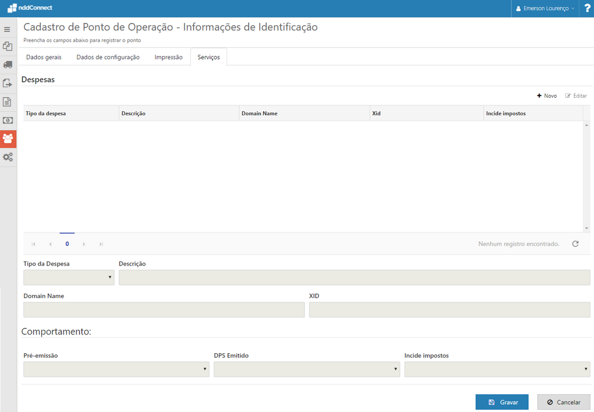This screenshot has height=412, width=594.
Task: Refresh the Despesas grid
Action: pos(575,244)
